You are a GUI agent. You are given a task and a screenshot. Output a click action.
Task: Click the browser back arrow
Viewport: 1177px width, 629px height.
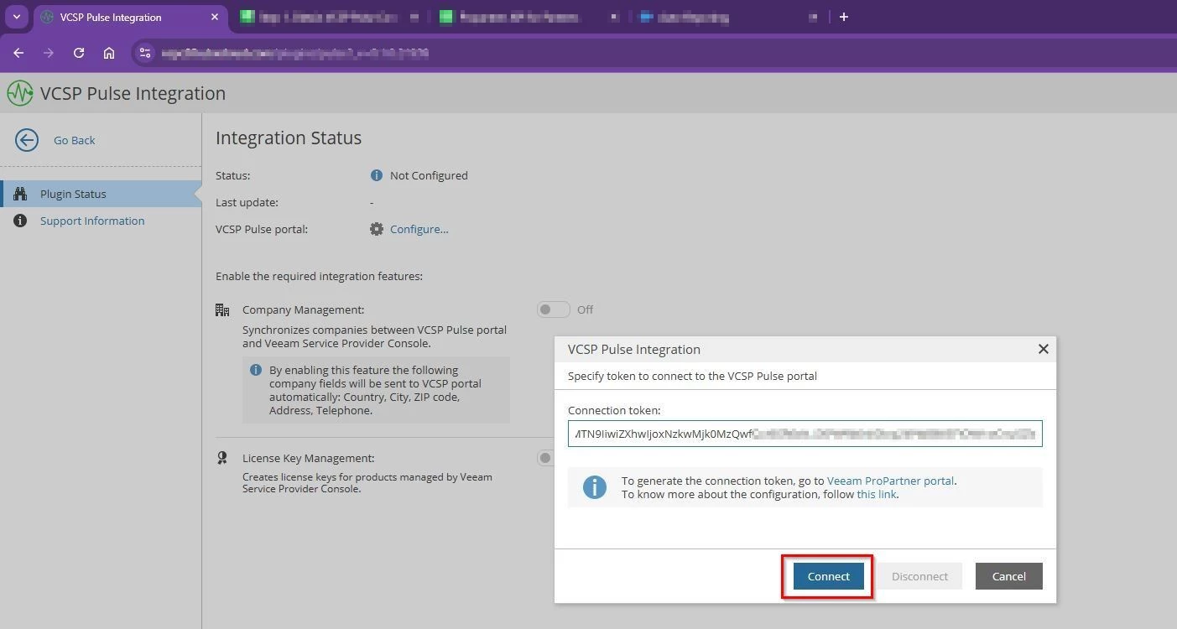(x=18, y=53)
